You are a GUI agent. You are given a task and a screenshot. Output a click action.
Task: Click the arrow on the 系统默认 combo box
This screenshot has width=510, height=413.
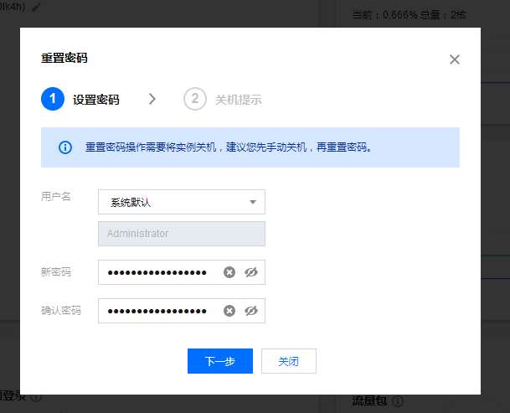coord(252,202)
